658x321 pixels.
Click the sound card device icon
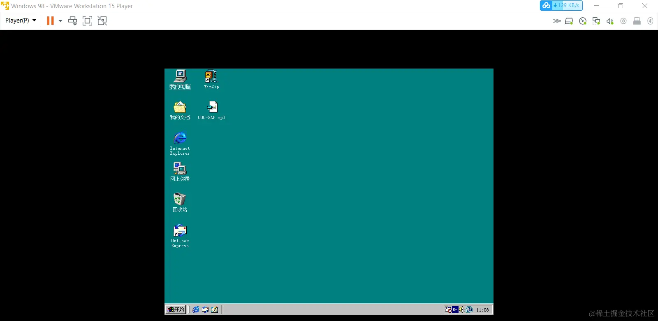pos(610,21)
